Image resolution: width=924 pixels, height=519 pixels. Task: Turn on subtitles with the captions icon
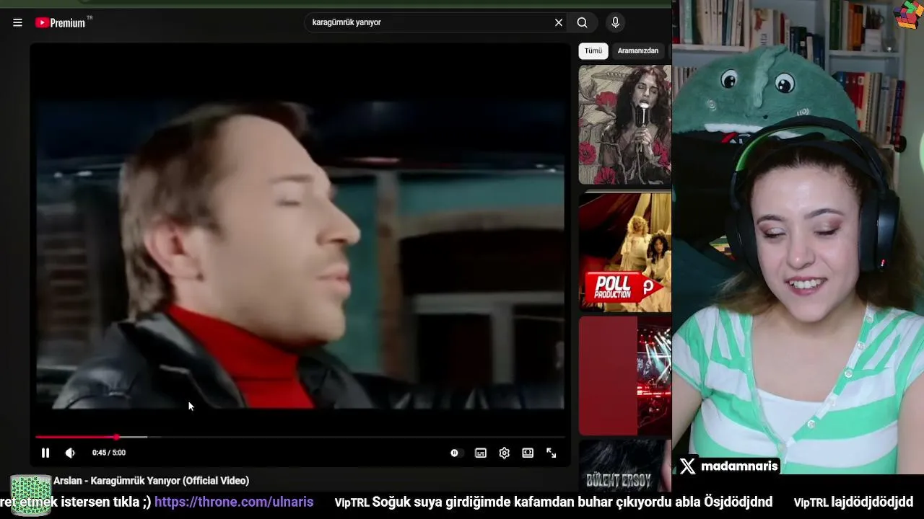tap(481, 453)
